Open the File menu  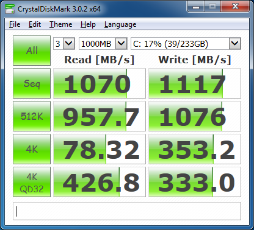[15, 24]
